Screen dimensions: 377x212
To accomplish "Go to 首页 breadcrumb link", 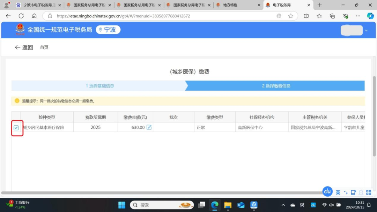I will click(x=44, y=47).
